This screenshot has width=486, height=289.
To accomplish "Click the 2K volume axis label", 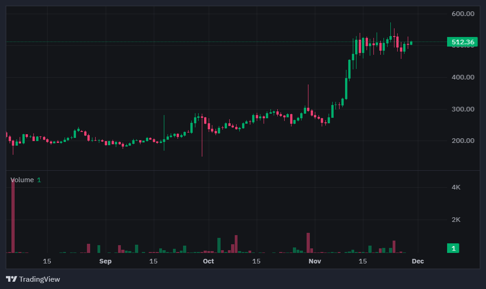I will point(456,220).
